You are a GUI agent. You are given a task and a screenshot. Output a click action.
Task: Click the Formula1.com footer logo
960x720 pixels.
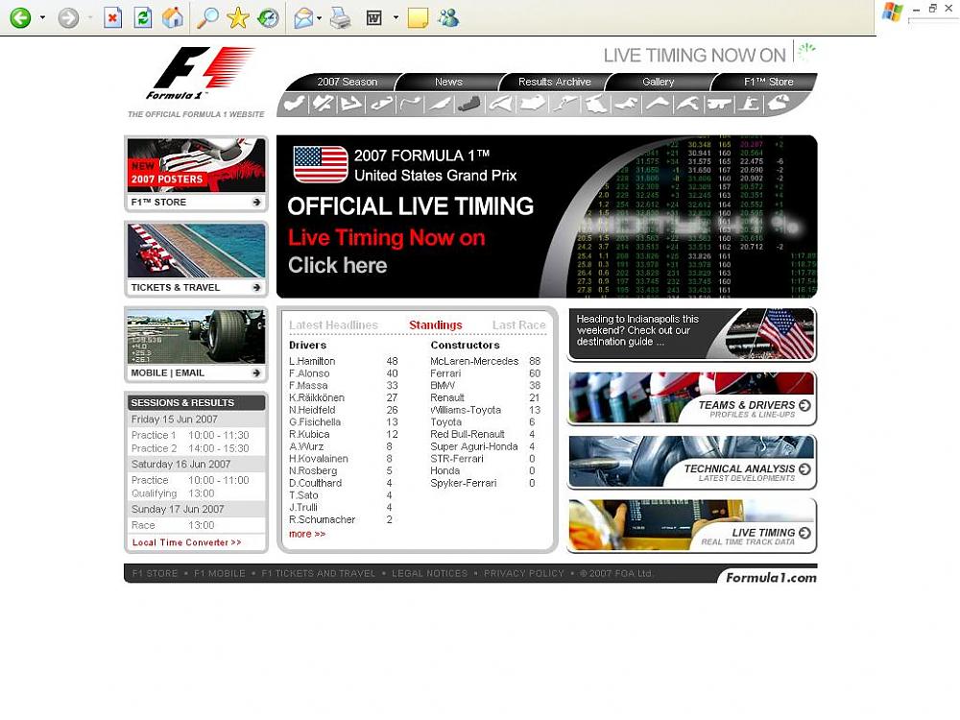point(771,577)
